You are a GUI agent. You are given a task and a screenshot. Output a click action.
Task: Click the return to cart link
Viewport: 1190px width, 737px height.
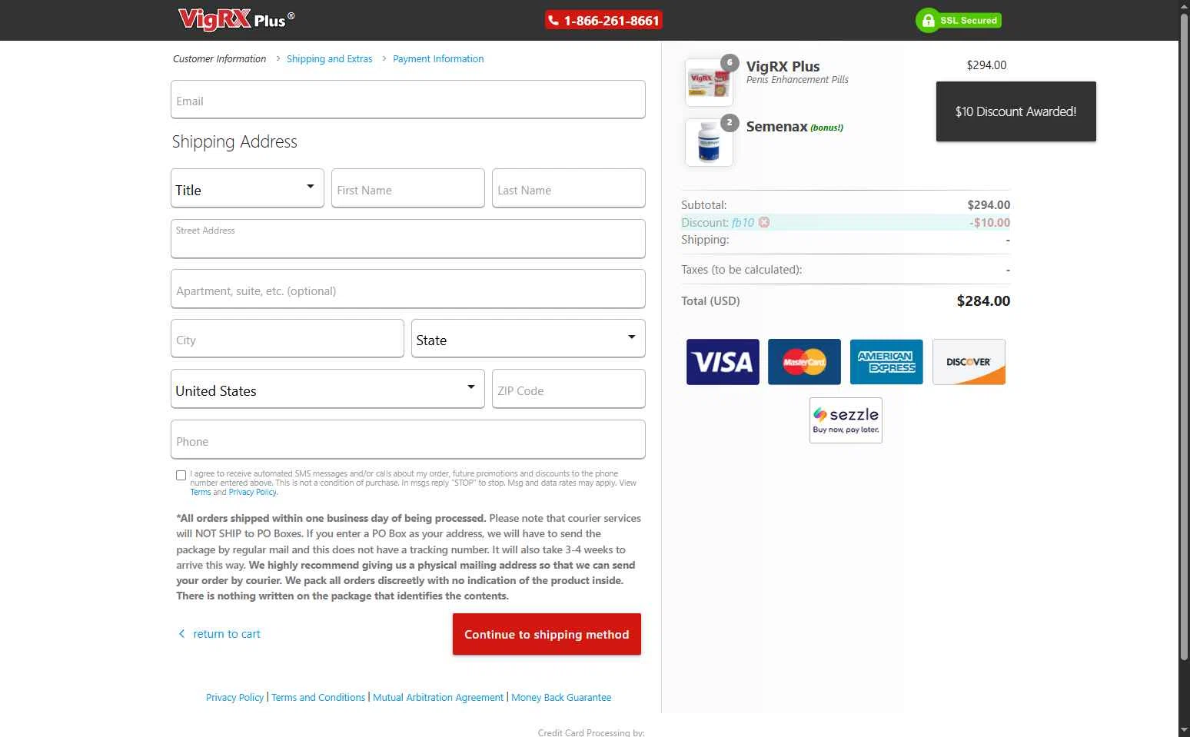227,634
